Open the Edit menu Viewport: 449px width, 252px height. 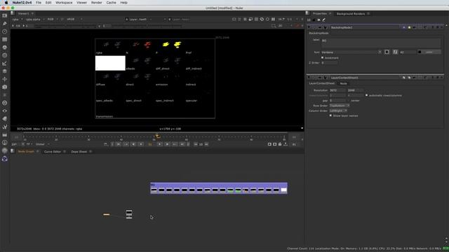[x=48, y=3]
